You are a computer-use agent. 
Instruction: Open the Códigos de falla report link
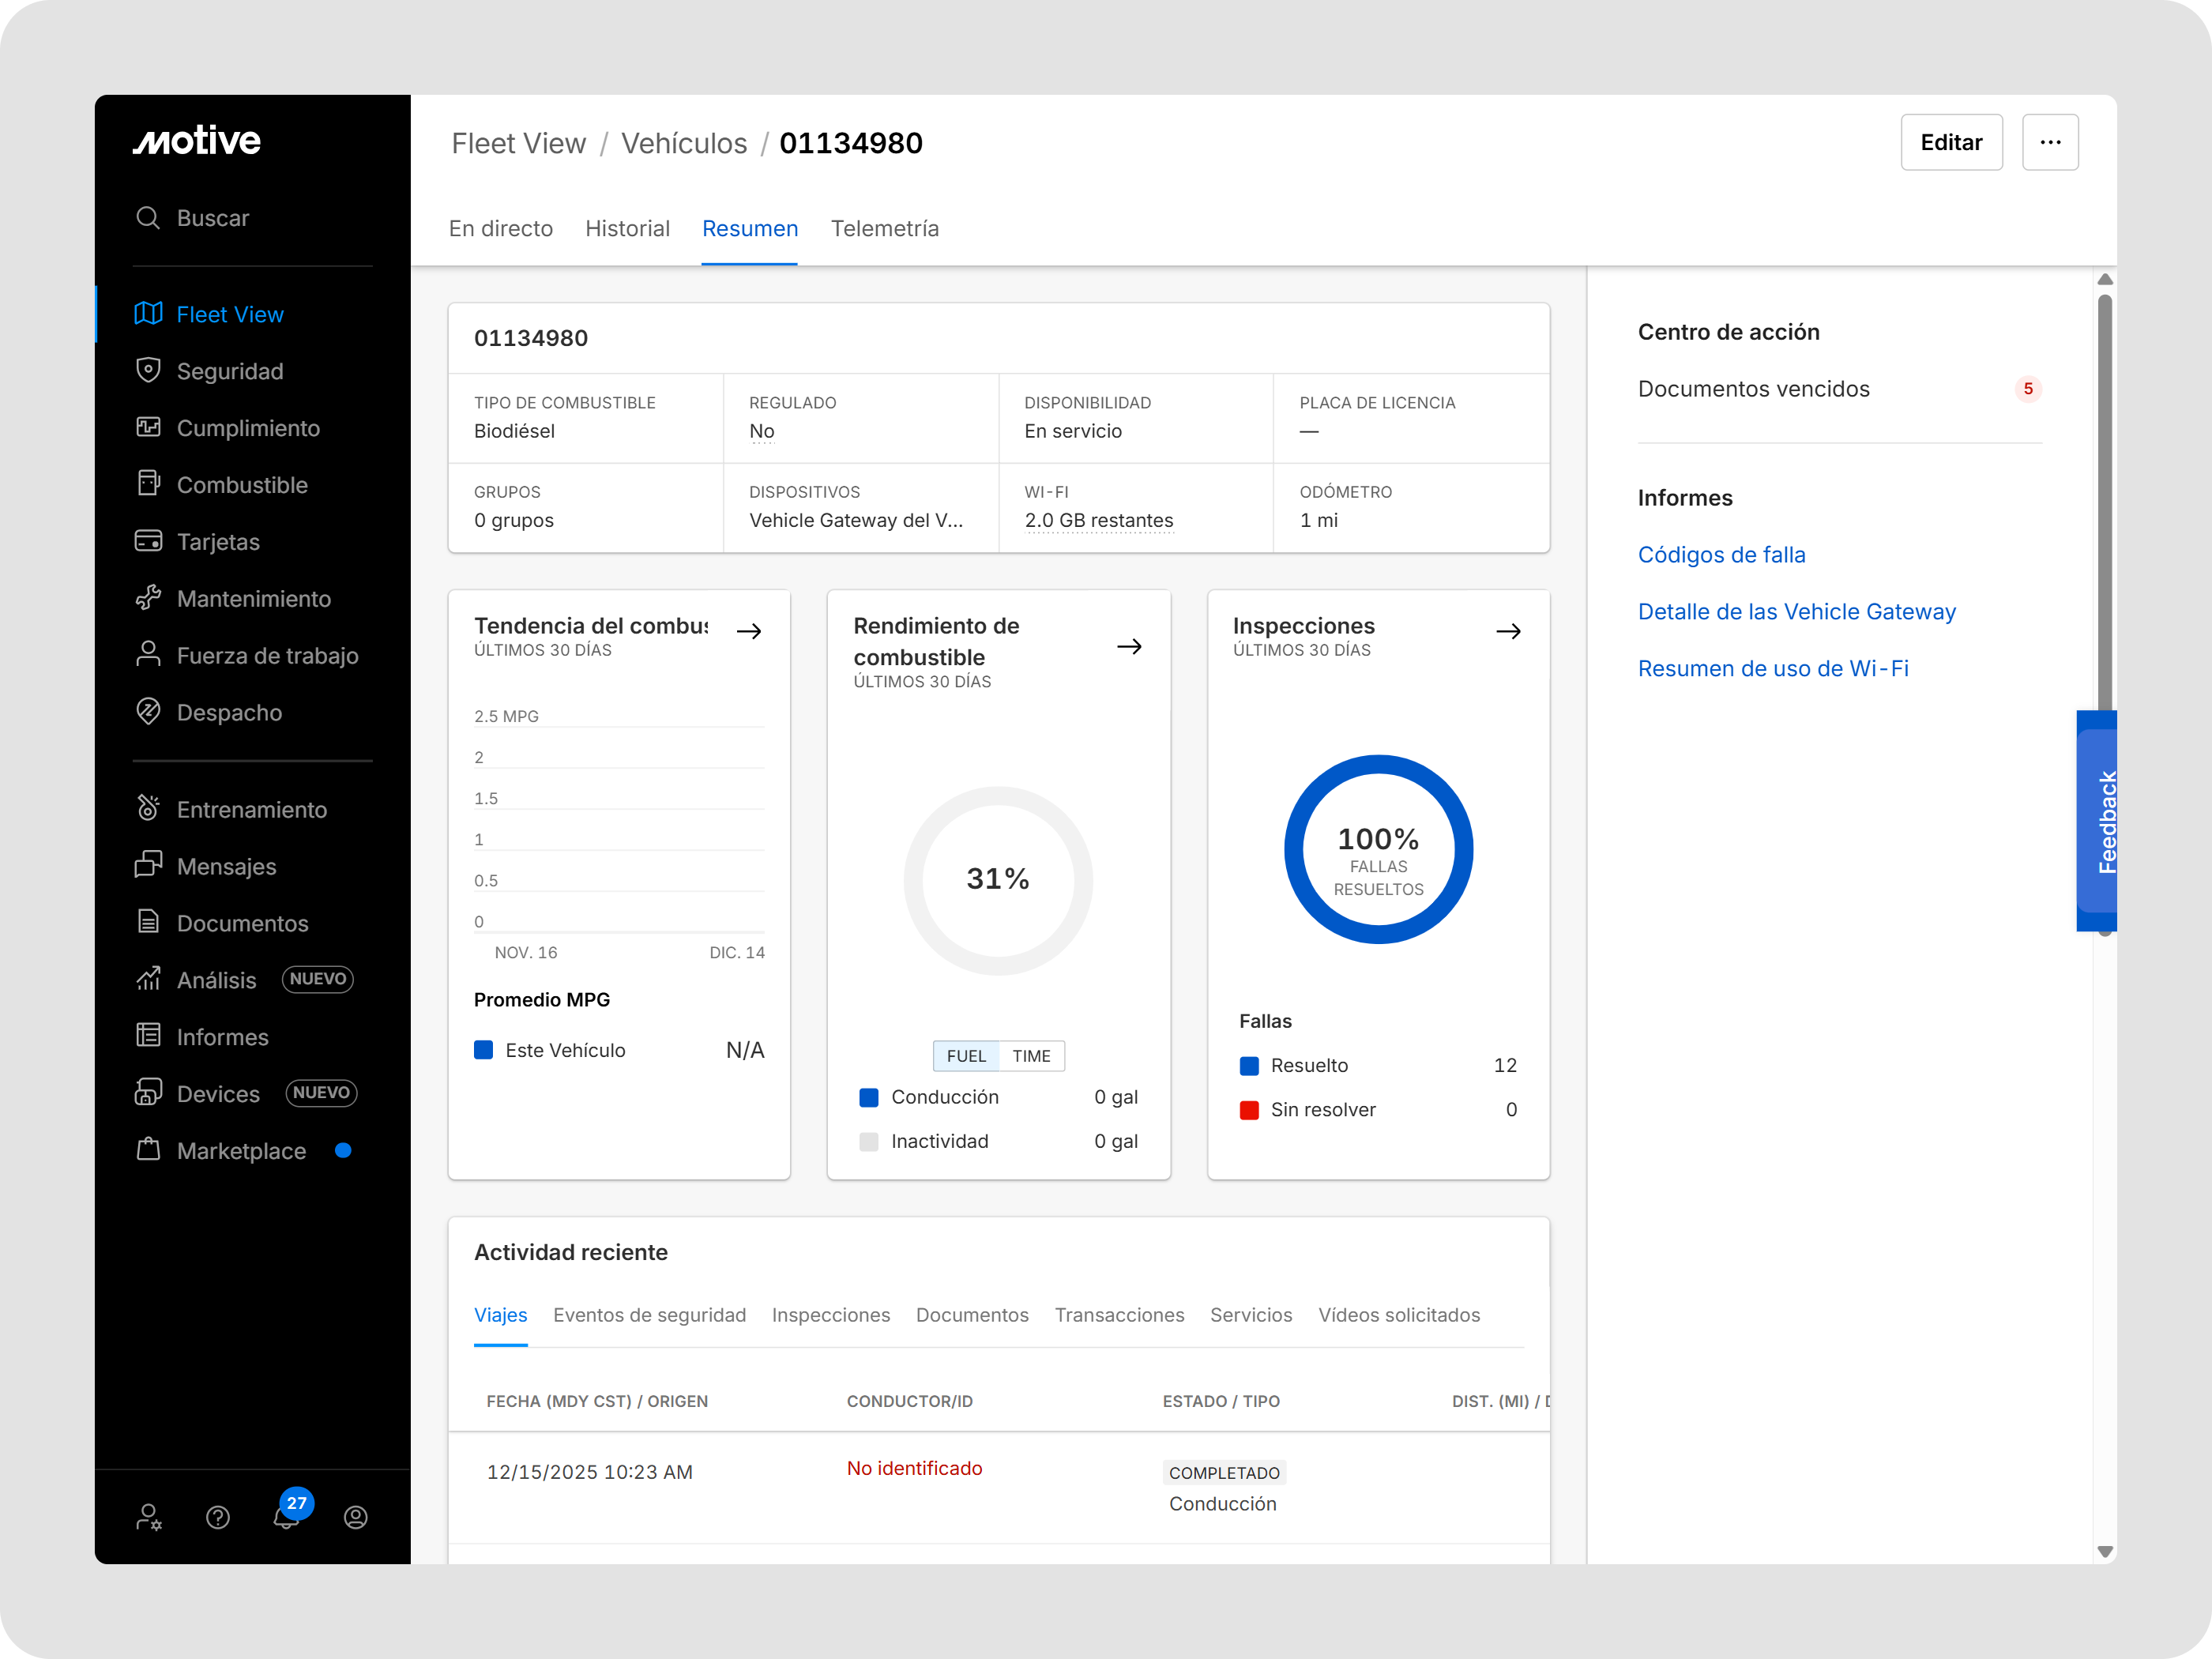1721,555
